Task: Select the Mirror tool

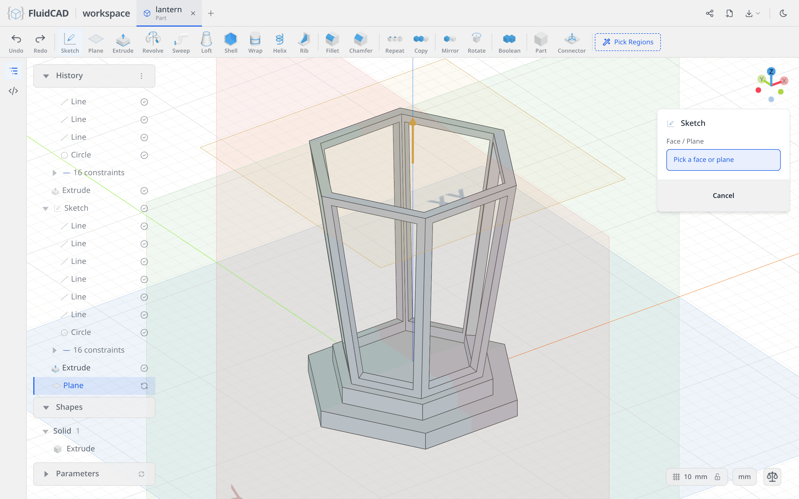Action: pos(450,43)
